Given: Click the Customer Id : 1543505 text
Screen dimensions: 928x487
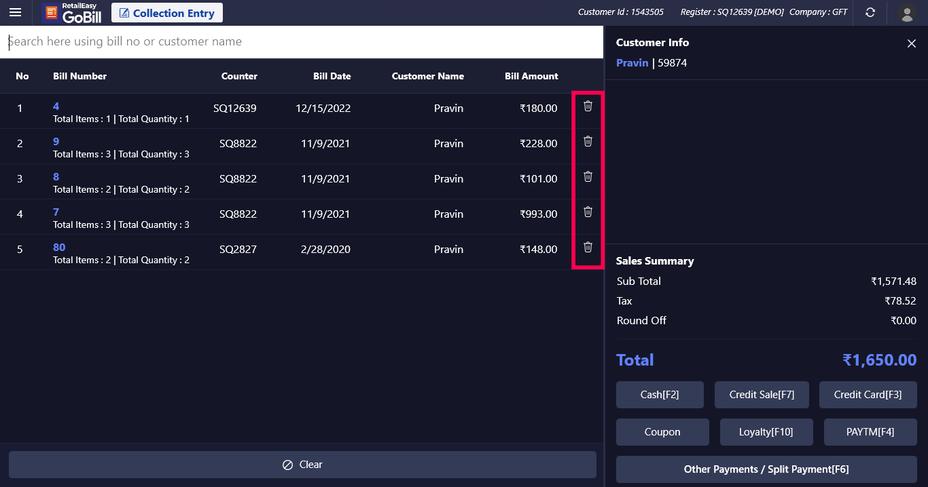Looking at the screenshot, I should tap(621, 12).
